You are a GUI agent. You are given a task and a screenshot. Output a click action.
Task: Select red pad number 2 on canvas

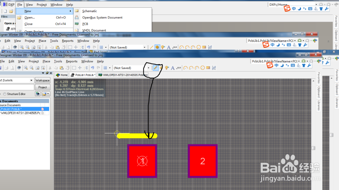pyautogui.click(x=203, y=161)
